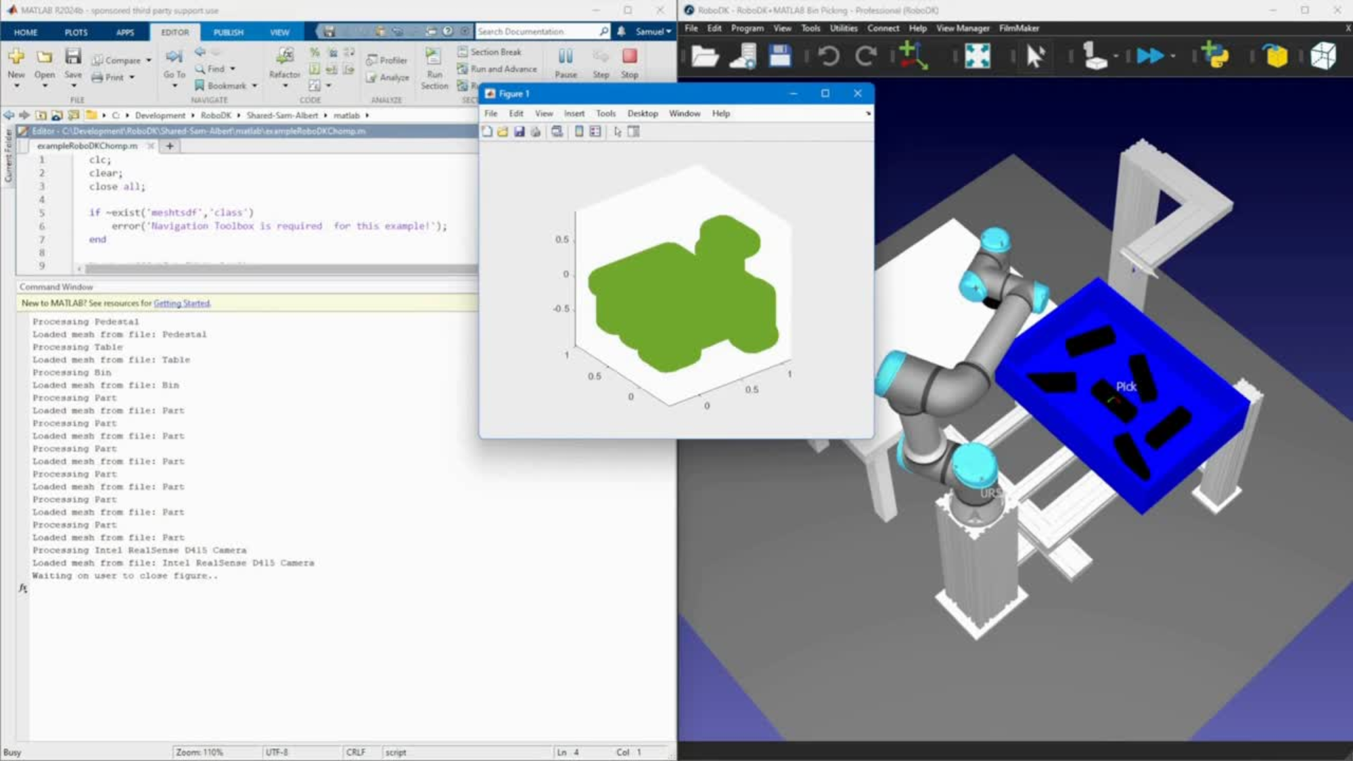Open RoboDK online library cloud icon
The image size is (1353, 761).
(x=743, y=55)
